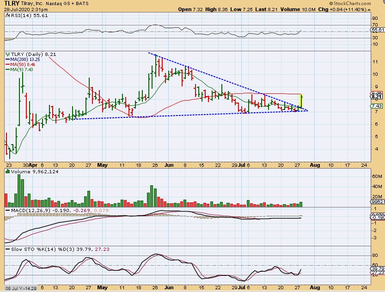Click the Open 7.32 value in header
This screenshot has height=292, width=385.
pos(190,10)
